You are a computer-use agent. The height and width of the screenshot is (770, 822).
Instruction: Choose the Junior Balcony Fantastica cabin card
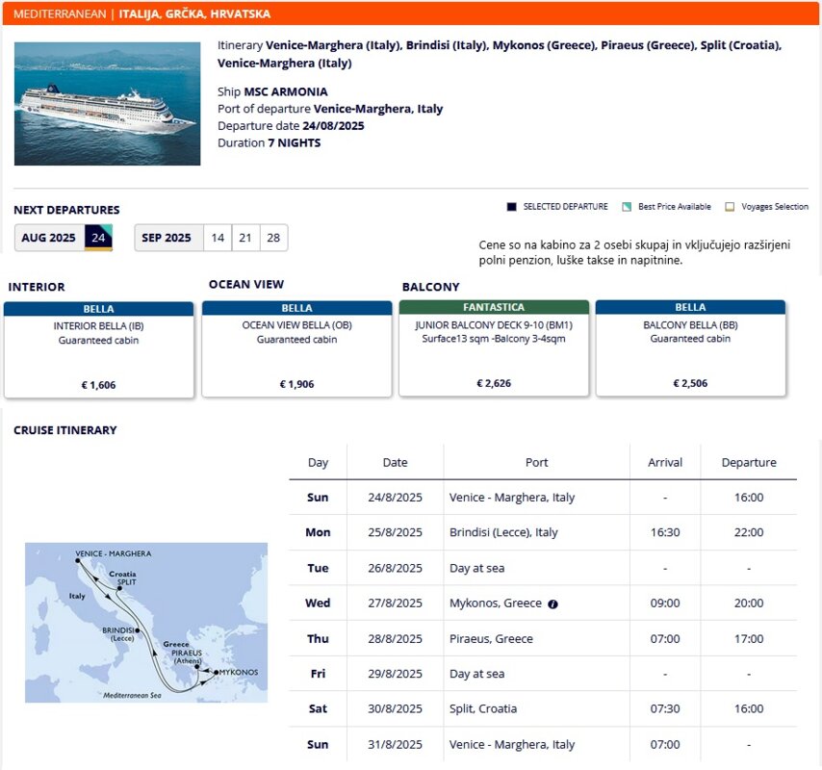(x=494, y=347)
